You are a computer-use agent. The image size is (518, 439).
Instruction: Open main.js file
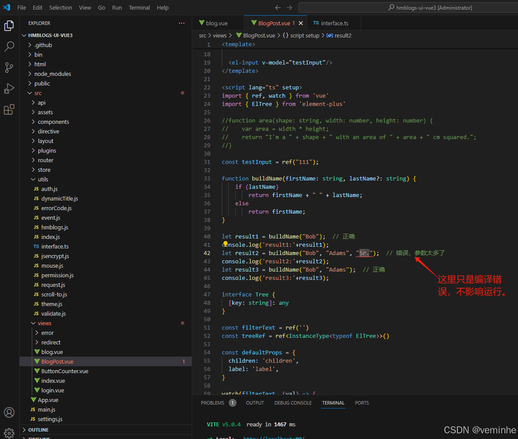(106, 409)
